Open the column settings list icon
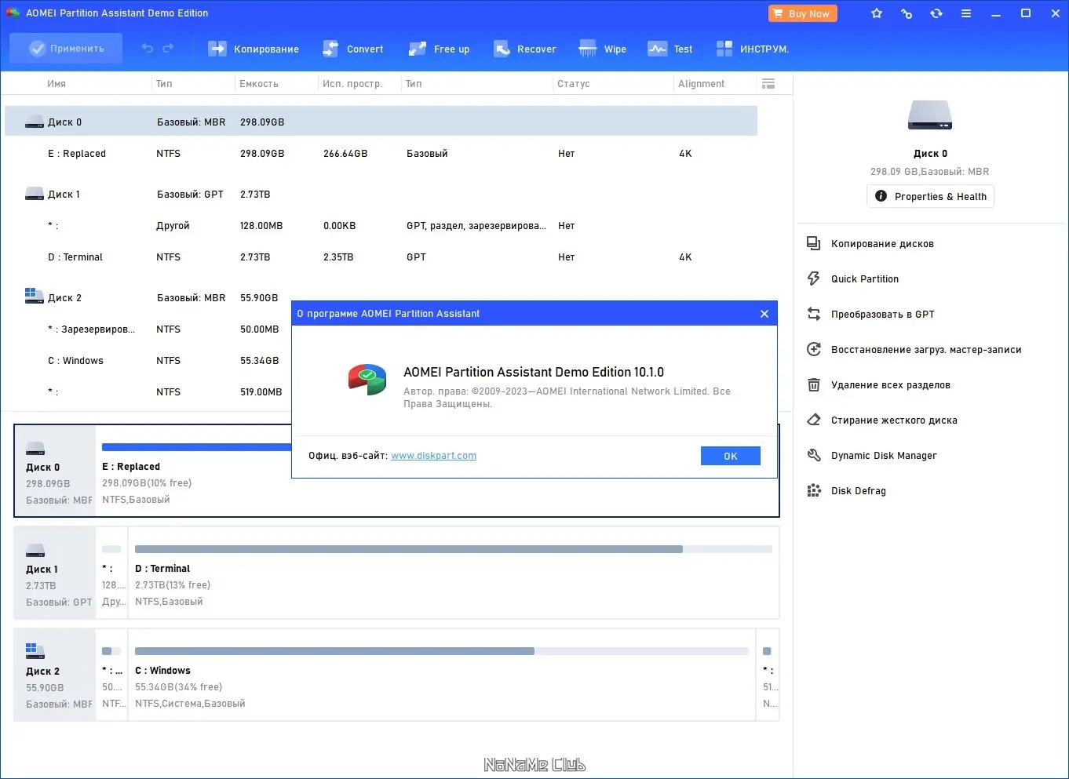The image size is (1069, 779). [x=768, y=84]
